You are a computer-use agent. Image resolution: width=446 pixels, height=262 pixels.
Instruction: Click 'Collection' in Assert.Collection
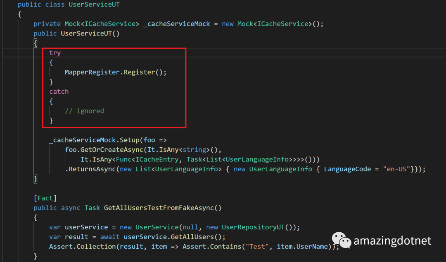coord(96,247)
